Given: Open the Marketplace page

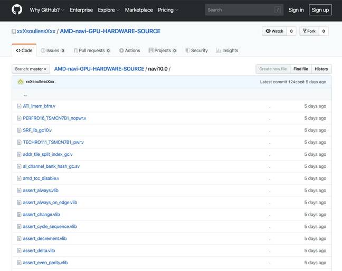Looking at the screenshot, I should [139, 10].
